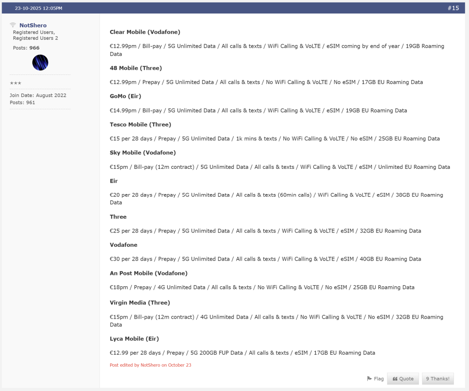
Task: Click NotShero's round avatar image
Action: point(40,63)
